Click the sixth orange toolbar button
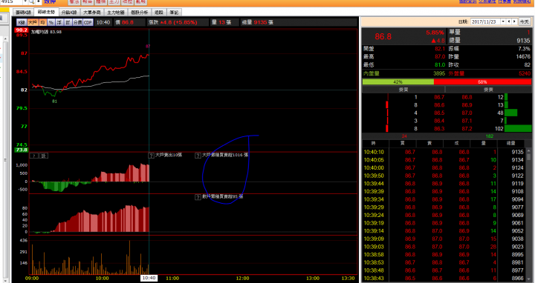535x283 pixels. click(x=140, y=2)
